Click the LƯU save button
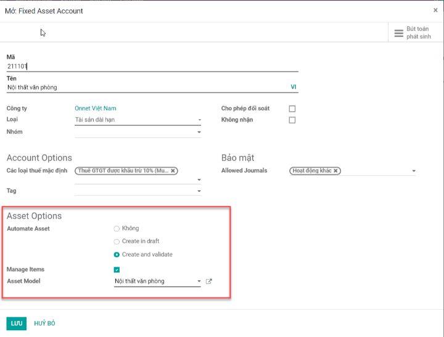This screenshot has width=444, height=337. pos(17,323)
